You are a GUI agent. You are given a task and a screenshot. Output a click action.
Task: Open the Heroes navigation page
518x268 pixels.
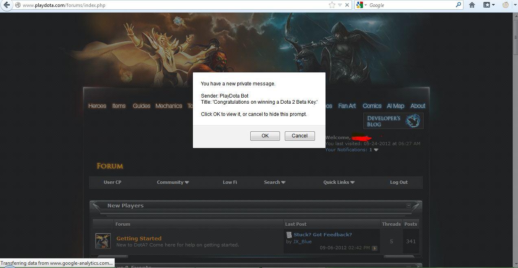[x=97, y=106]
